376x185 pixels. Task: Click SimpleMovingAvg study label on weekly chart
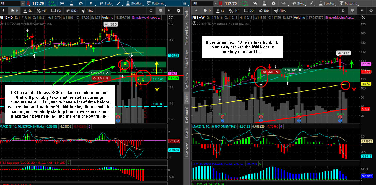click(x=340, y=17)
